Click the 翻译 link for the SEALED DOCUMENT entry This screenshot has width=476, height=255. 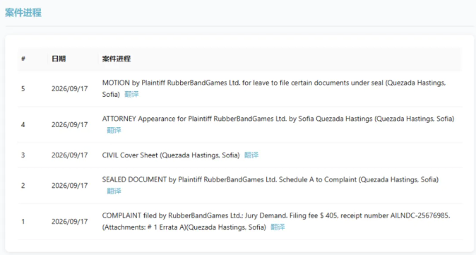click(x=114, y=191)
